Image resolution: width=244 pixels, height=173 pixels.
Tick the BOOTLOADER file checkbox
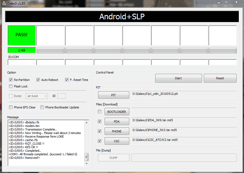coord(99,111)
